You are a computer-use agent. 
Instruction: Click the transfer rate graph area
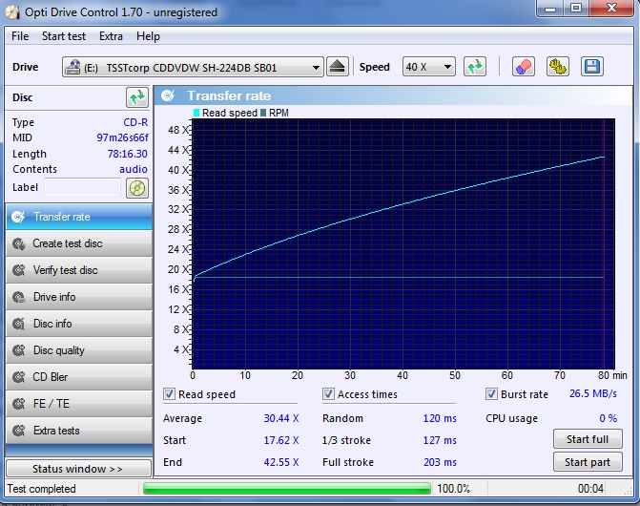click(x=403, y=243)
